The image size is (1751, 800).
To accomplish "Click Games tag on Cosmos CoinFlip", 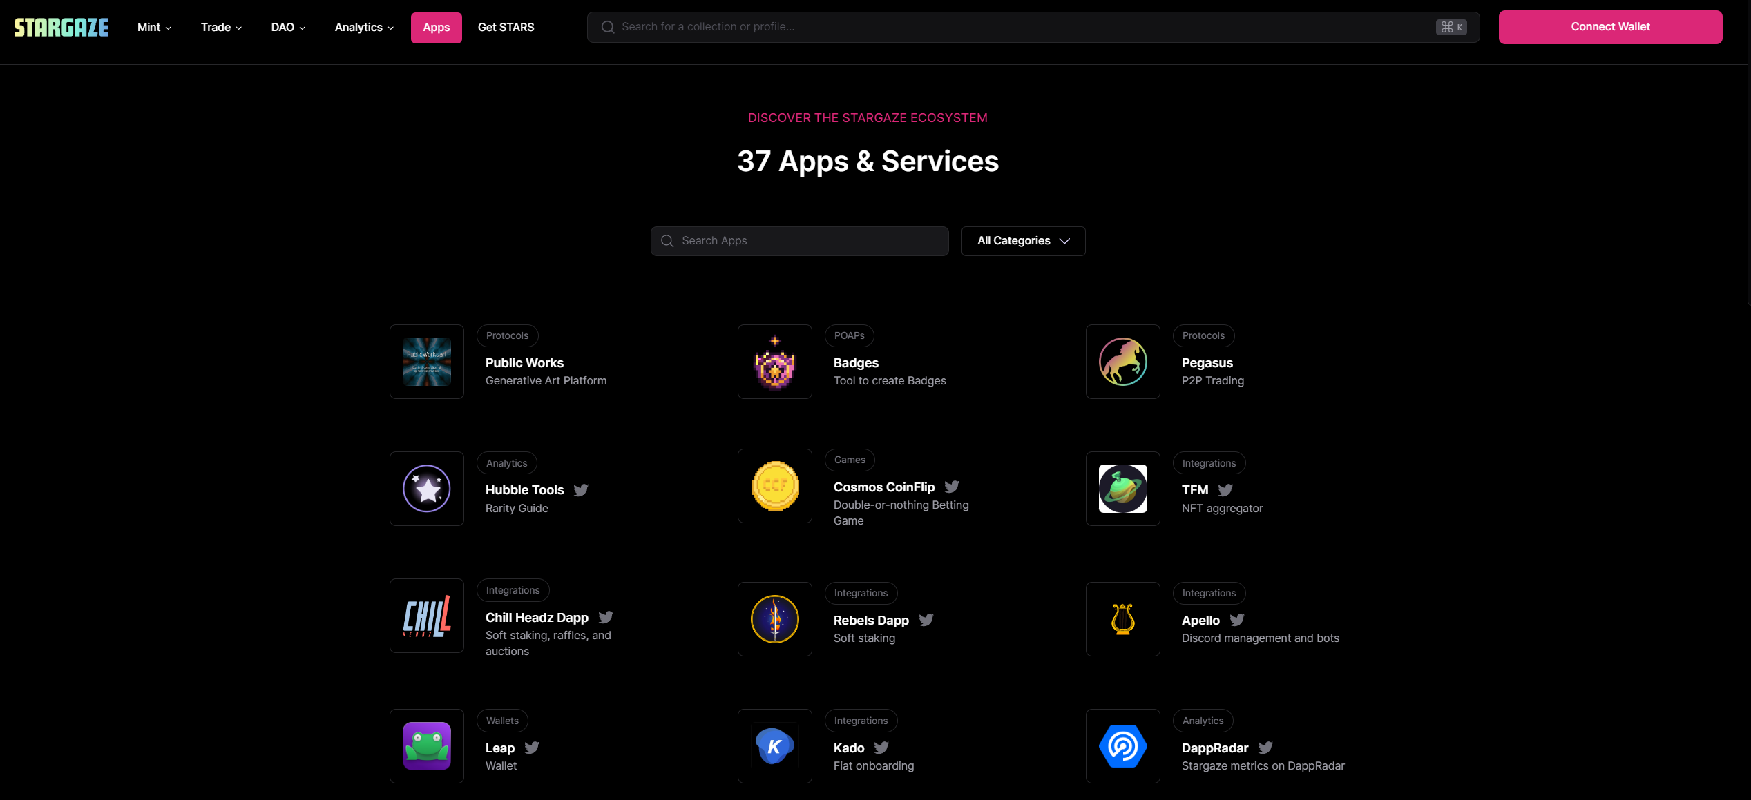I will pos(850,460).
